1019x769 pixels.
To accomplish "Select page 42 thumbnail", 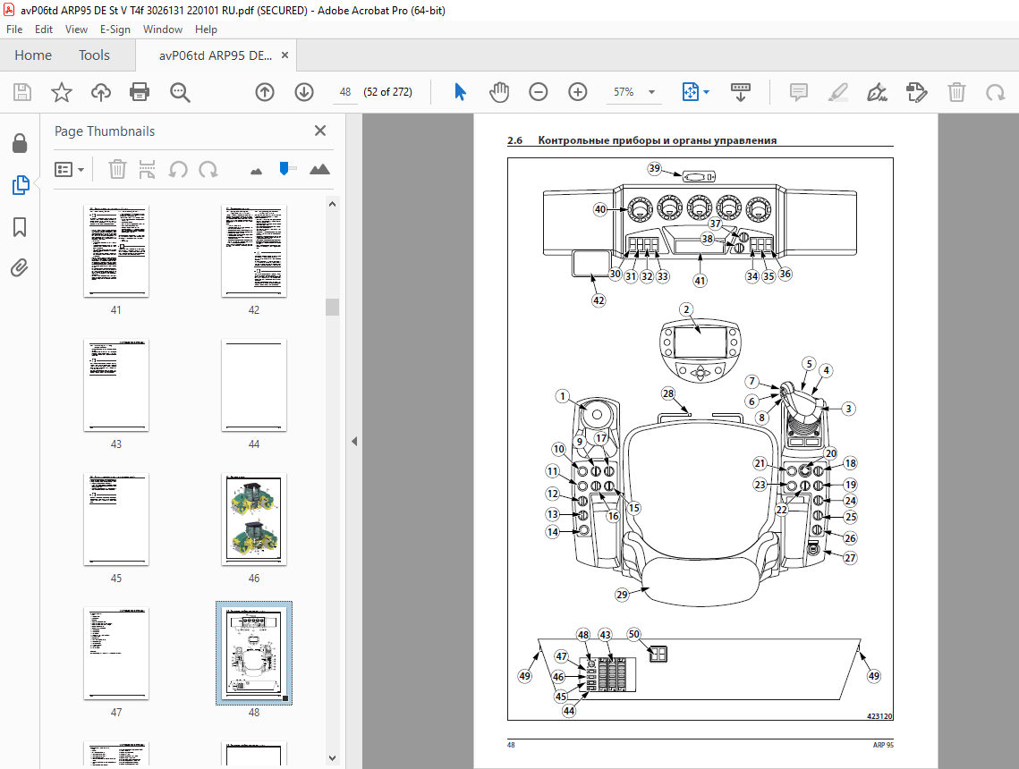I will point(254,251).
